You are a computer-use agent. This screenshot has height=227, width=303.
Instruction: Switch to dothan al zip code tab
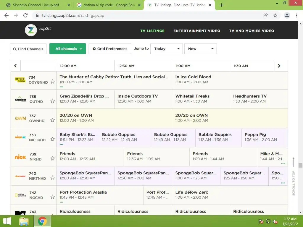coord(109,5)
